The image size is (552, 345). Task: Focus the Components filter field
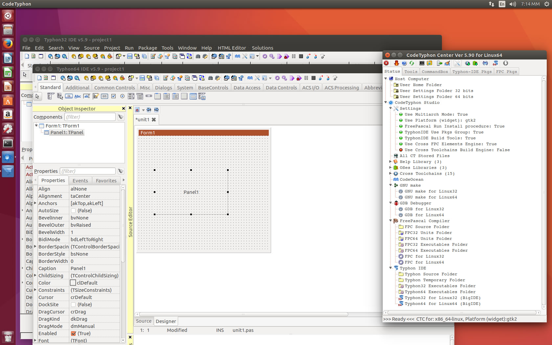pos(90,117)
